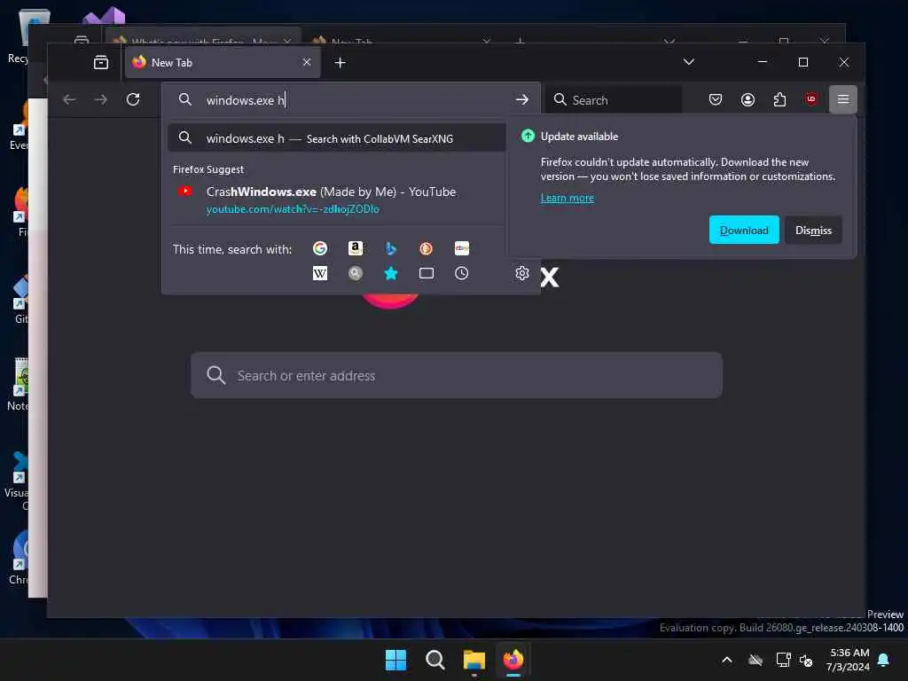The image size is (908, 681).
Task: Search this time with Google
Action: [319, 248]
